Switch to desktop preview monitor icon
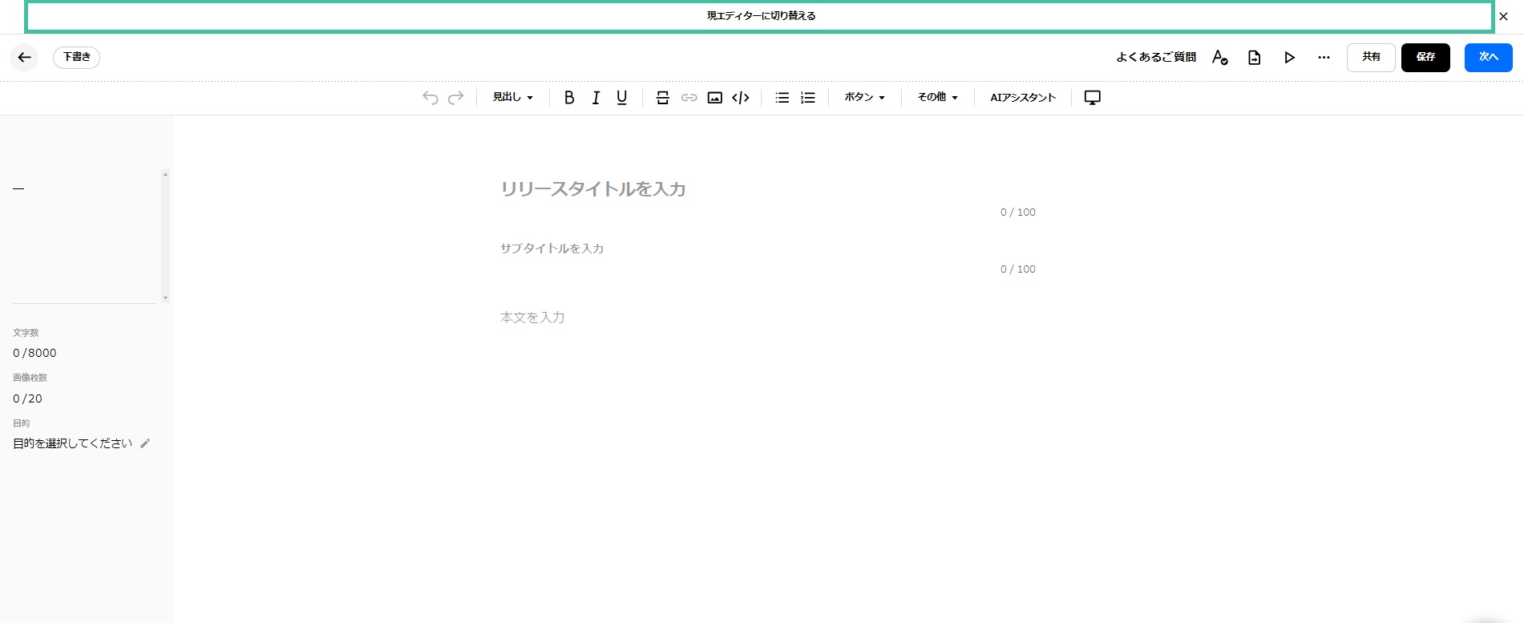The image size is (1524, 623). pyautogui.click(x=1092, y=97)
